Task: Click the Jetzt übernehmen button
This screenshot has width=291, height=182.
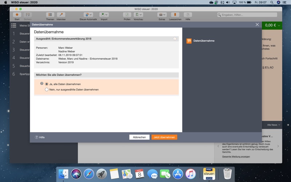Action: pyautogui.click(x=164, y=137)
